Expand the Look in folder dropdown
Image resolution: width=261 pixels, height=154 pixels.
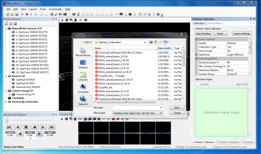[x=144, y=42]
